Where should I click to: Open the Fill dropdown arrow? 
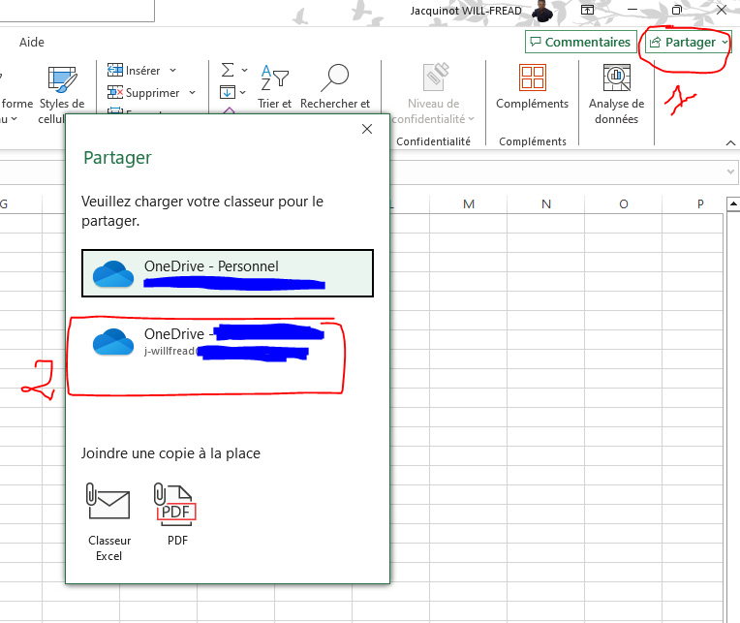click(x=242, y=92)
